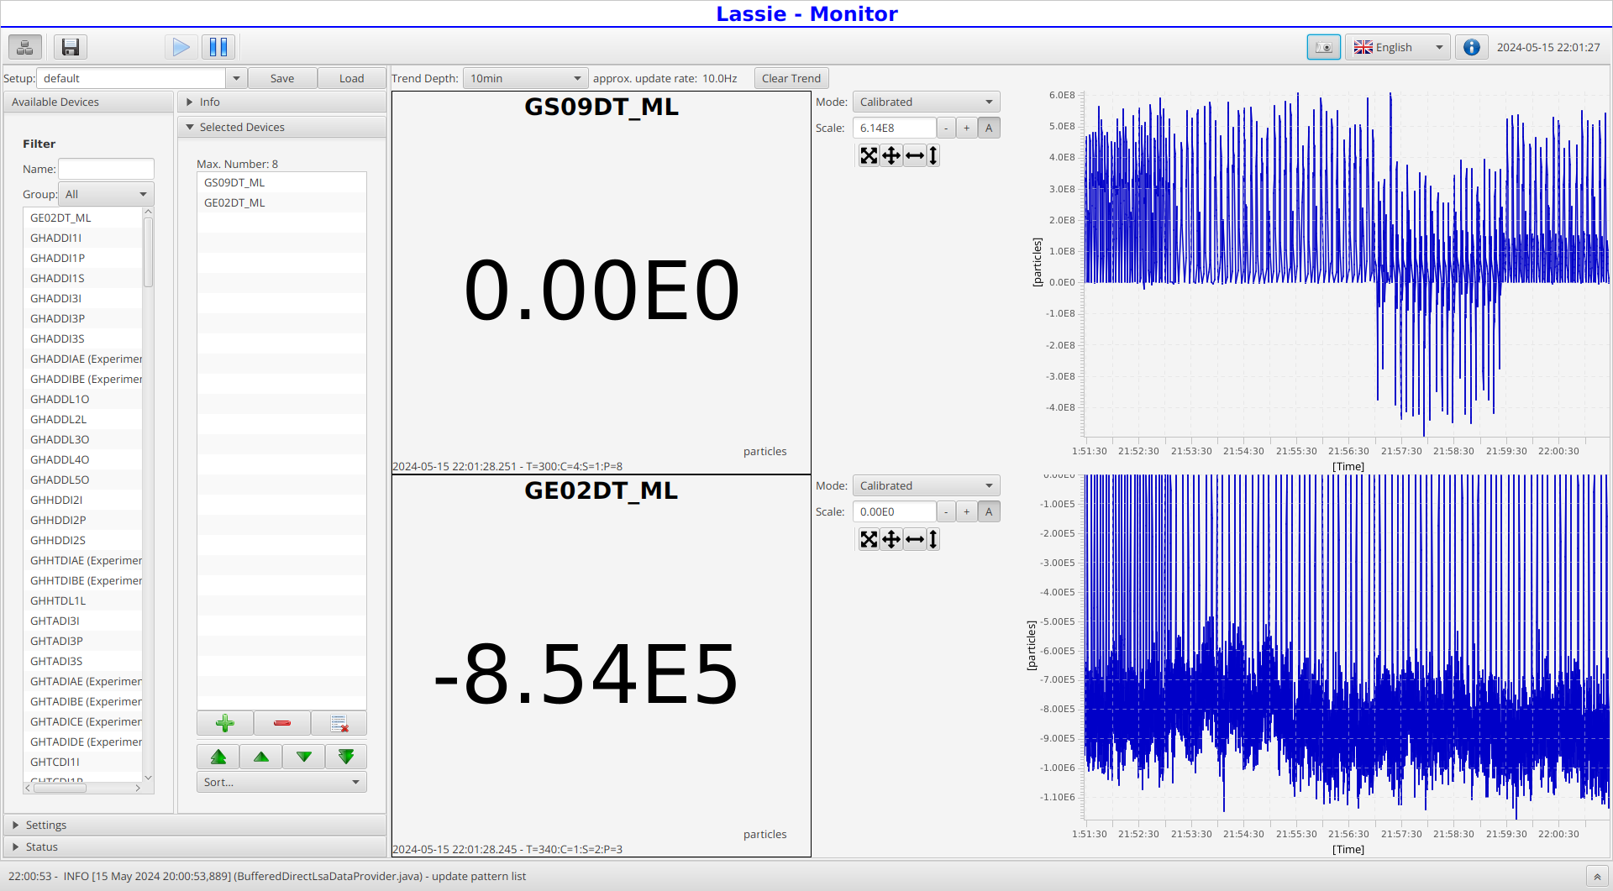Click GS09DT_ML chart horizontal zoom icon
The width and height of the screenshot is (1613, 891).
tap(915, 155)
